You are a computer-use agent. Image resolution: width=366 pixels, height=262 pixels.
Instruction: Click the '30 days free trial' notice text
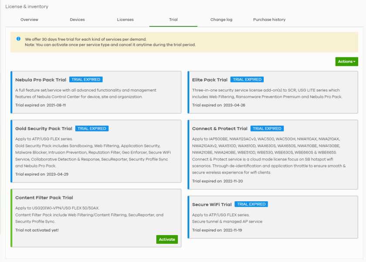(86, 39)
